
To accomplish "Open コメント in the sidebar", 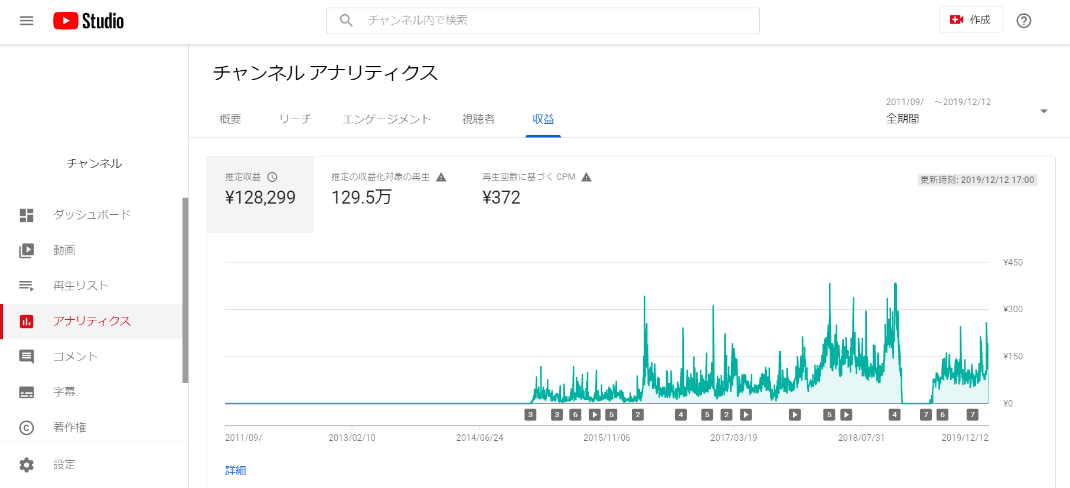I will (75, 356).
